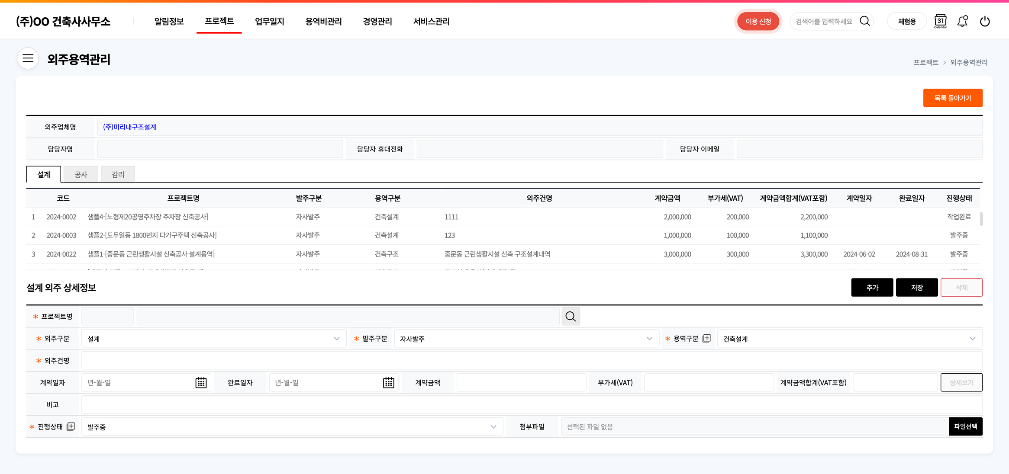Click 상세보기 button
This screenshot has width=1009, height=474.
[961, 383]
